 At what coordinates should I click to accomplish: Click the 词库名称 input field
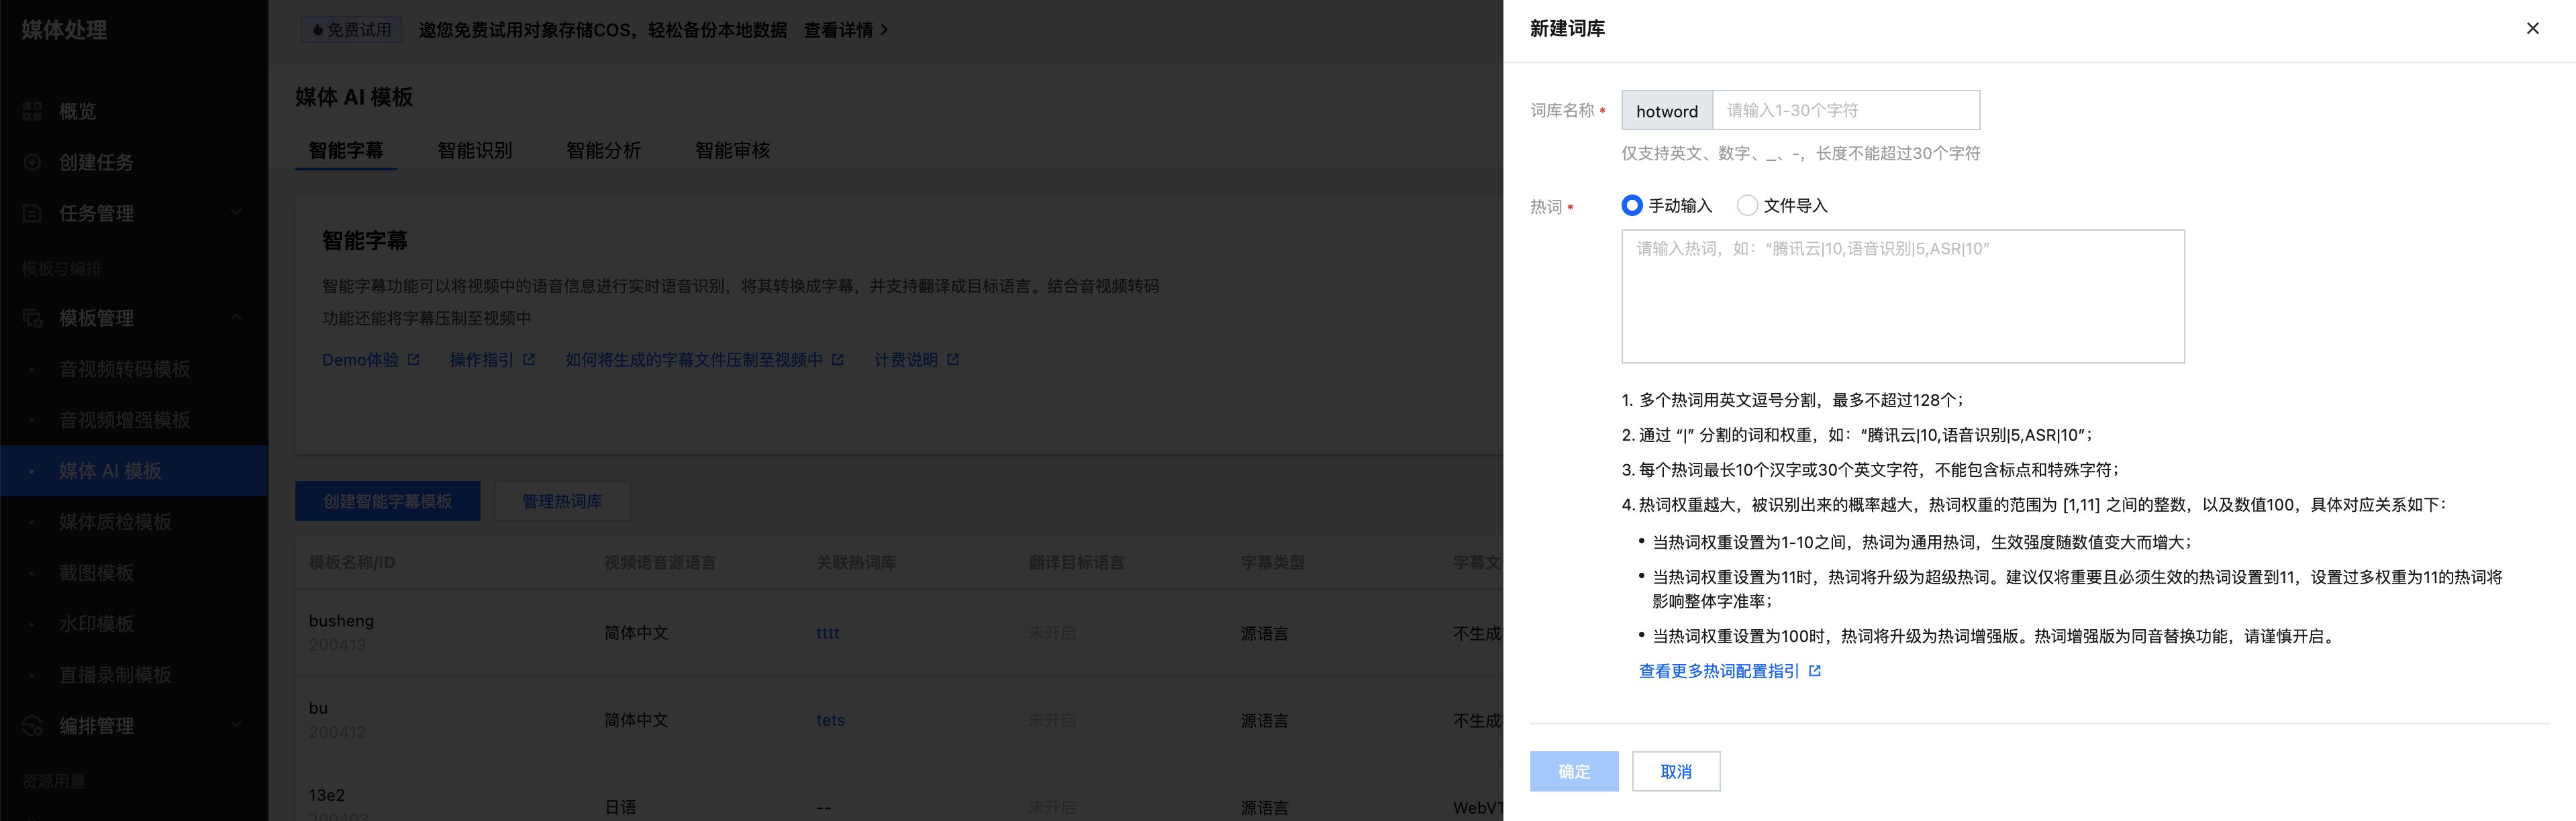click(1845, 110)
